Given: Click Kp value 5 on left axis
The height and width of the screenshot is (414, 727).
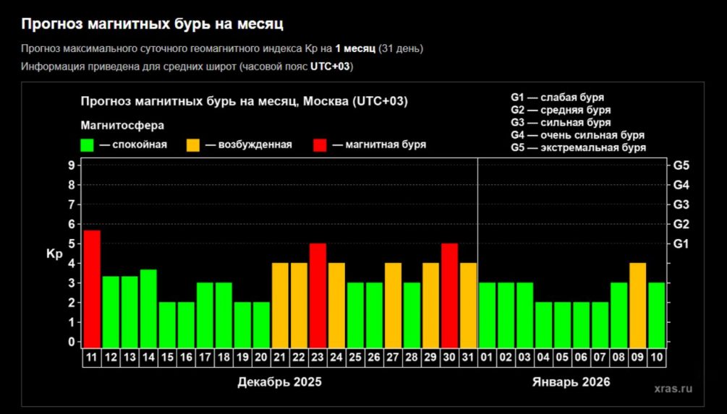Looking at the screenshot, I should click(x=72, y=243).
